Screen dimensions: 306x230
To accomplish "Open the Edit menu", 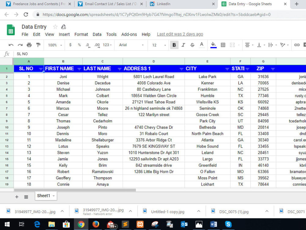I will [36, 34].
